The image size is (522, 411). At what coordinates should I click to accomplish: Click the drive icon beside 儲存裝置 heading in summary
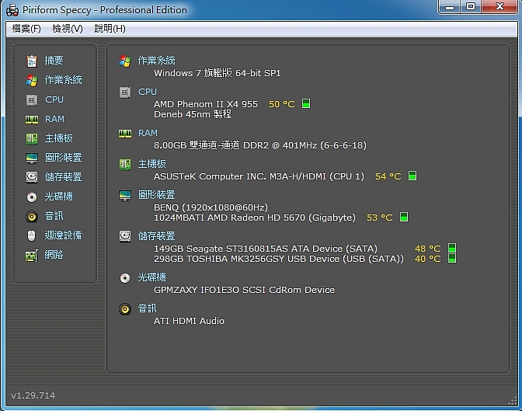tap(125, 236)
